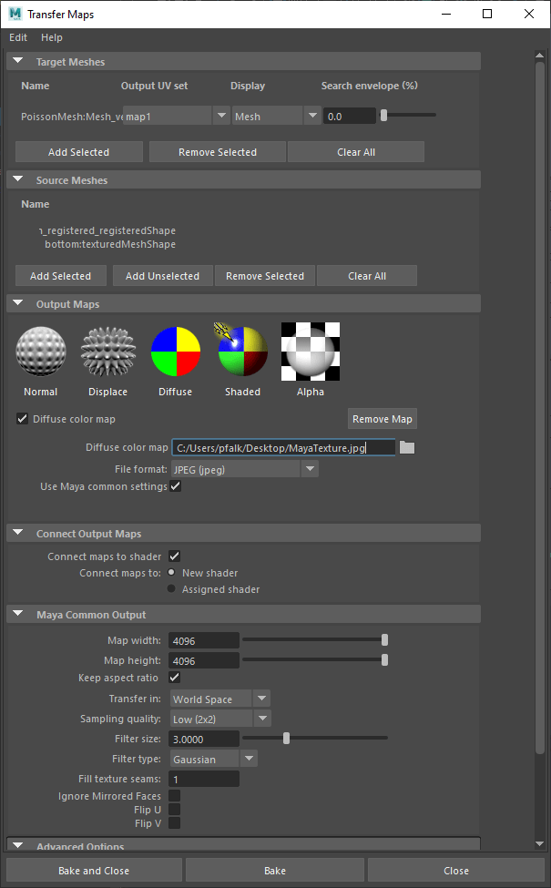Screen dimensions: 551x888
Task: Click the Filter size slider handle
Action: click(x=287, y=739)
